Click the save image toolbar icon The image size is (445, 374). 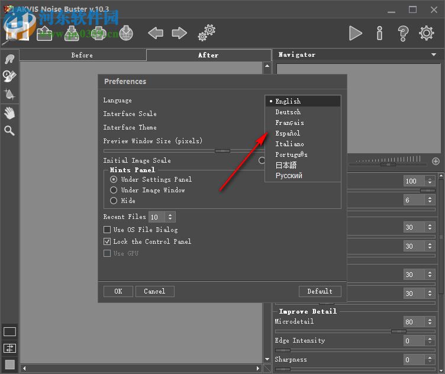click(x=72, y=34)
